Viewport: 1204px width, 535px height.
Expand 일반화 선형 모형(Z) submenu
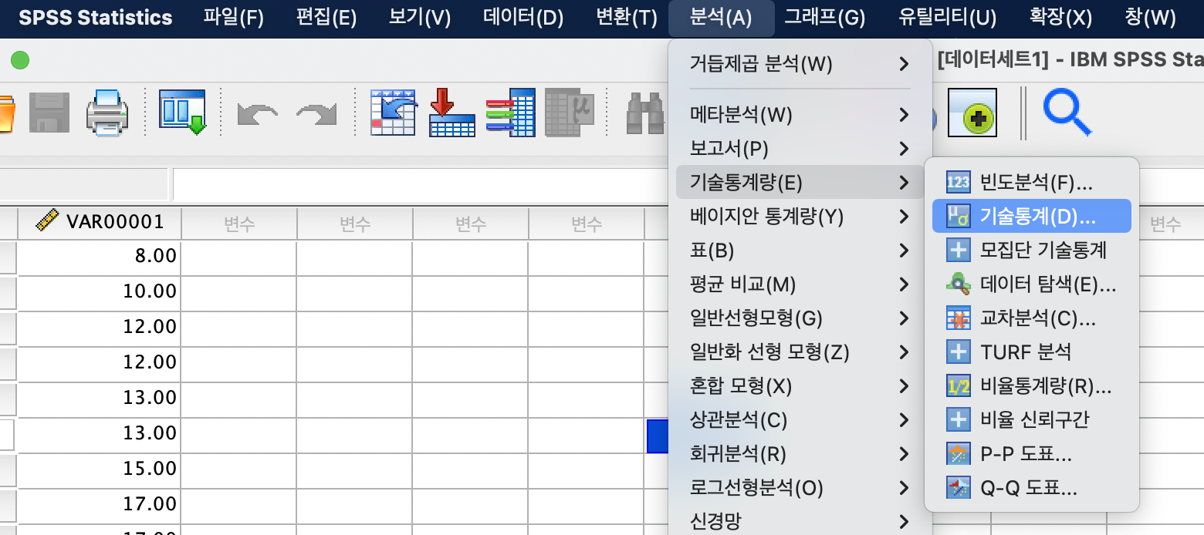point(800,352)
